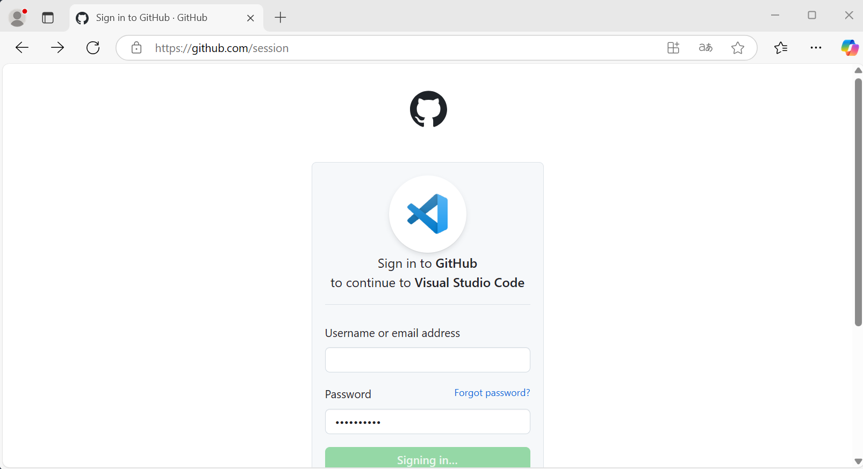
Task: Minimize the browser window
Action: pyautogui.click(x=775, y=15)
